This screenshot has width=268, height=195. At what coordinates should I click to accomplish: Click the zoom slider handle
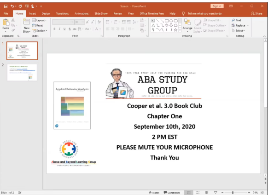[233, 192]
